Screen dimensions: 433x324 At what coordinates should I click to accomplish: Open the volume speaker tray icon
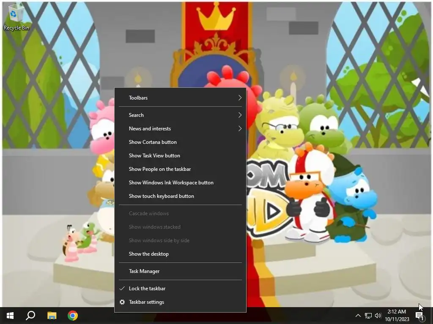click(x=378, y=316)
